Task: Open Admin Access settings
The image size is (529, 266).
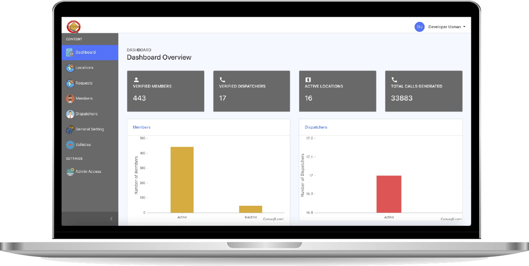Action: [x=90, y=172]
